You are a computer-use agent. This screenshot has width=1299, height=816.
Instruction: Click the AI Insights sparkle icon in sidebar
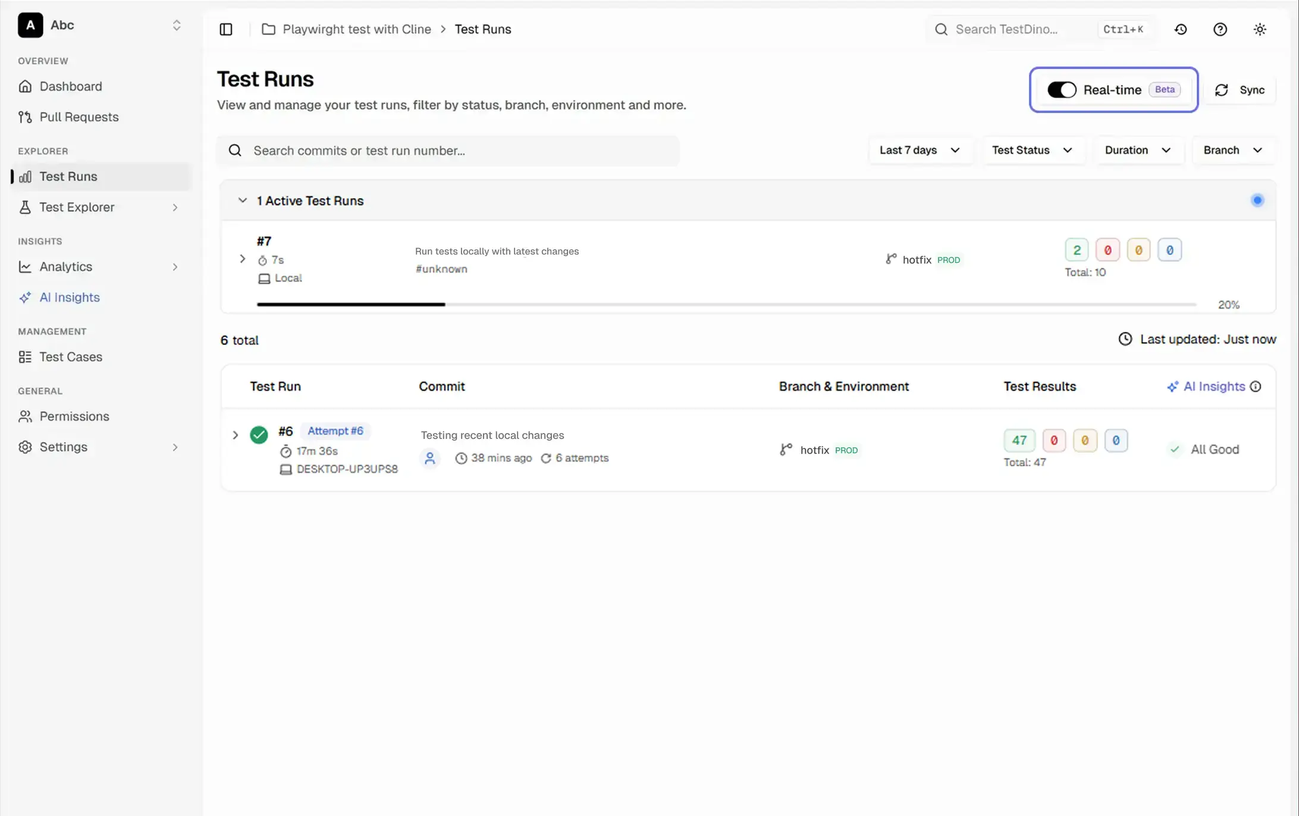coord(25,297)
